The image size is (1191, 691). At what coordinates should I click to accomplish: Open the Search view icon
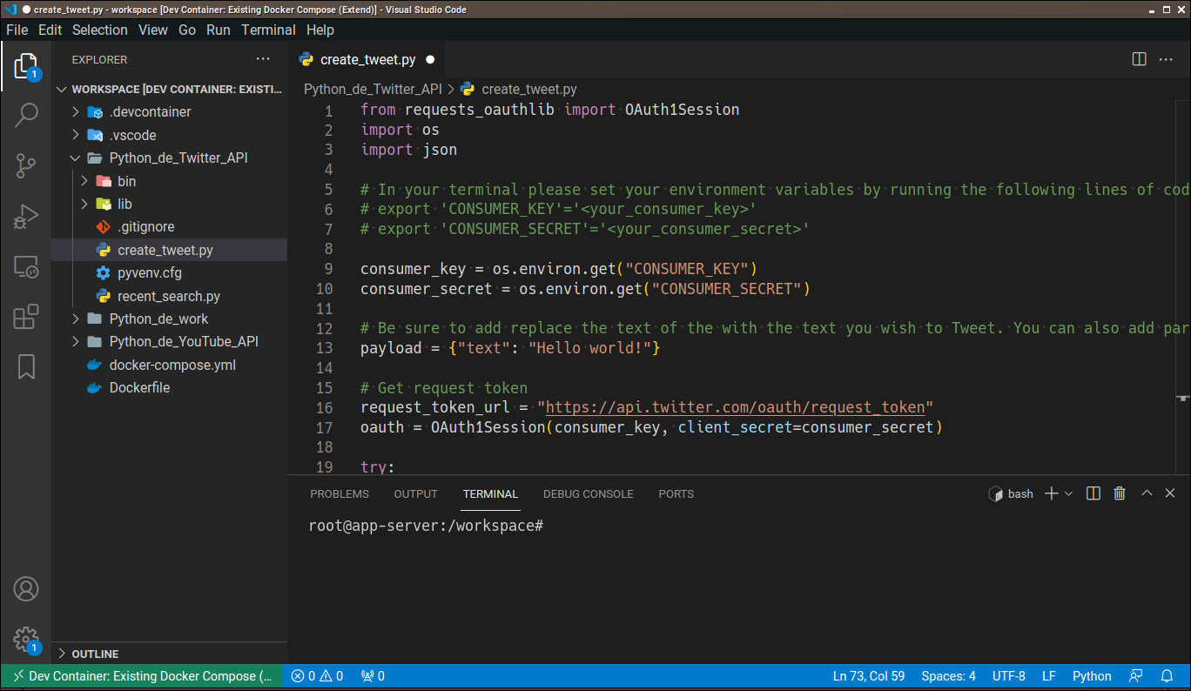click(26, 114)
